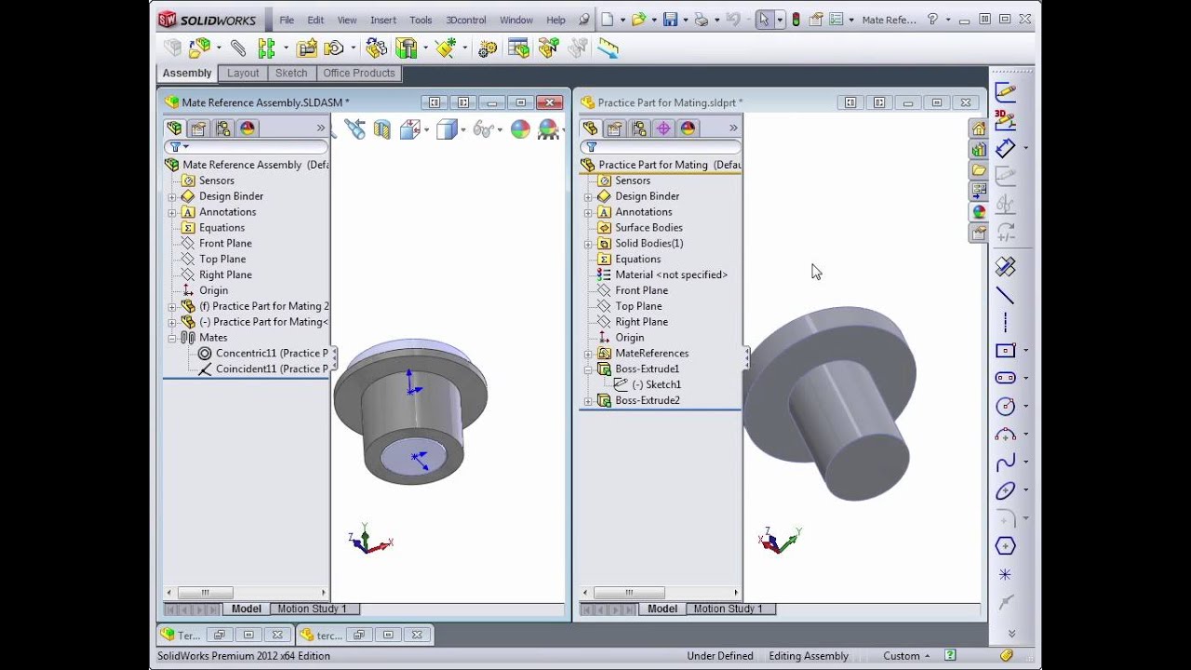The width and height of the screenshot is (1191, 670).
Task: Open DisplayManager tab in assembly window panel
Action: (x=247, y=128)
